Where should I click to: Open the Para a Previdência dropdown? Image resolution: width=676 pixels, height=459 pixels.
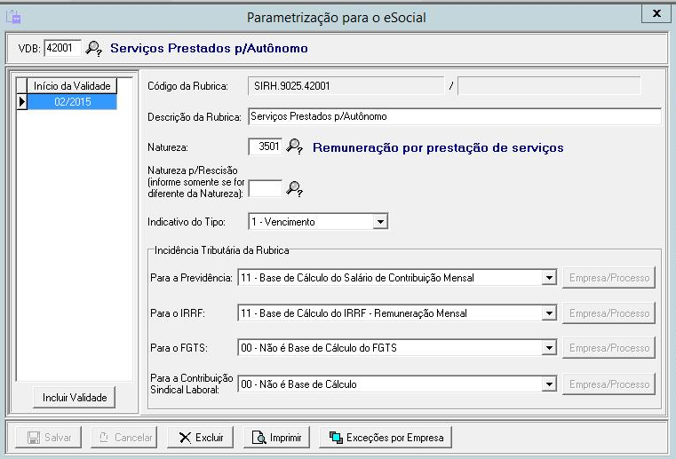point(548,278)
